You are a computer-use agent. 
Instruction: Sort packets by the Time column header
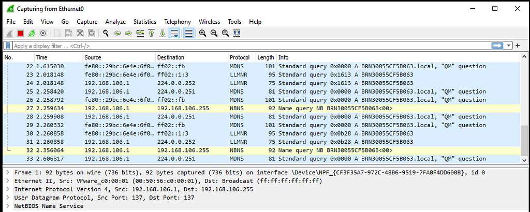tap(58, 57)
